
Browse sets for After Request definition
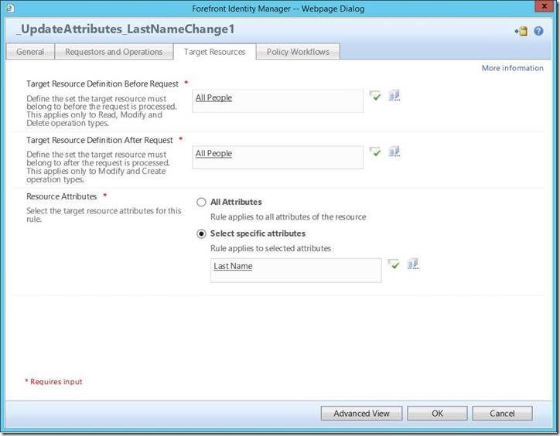394,152
